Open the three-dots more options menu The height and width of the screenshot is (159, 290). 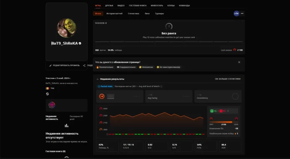tap(242, 13)
